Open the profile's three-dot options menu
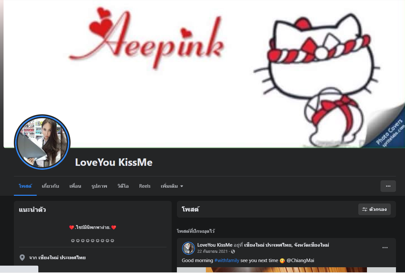 tap(388, 186)
